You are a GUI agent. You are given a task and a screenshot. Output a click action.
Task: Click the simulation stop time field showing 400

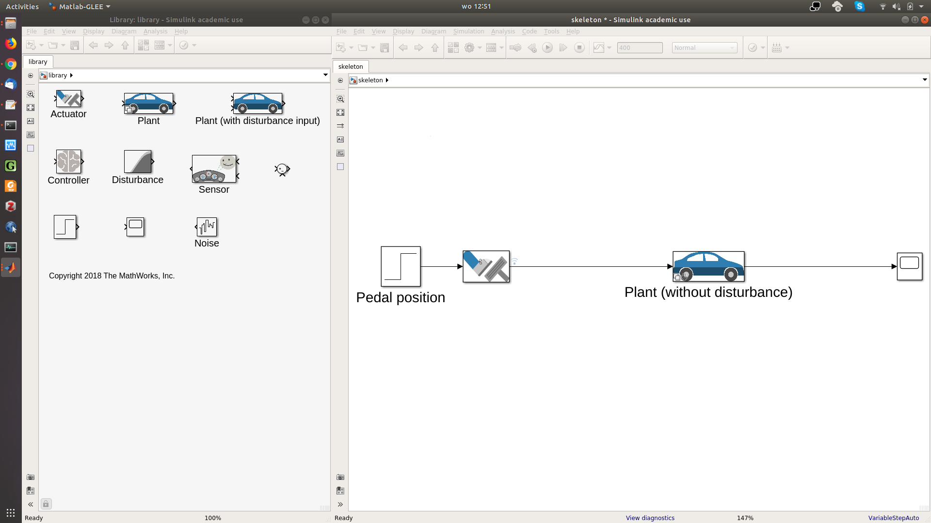(x=640, y=47)
